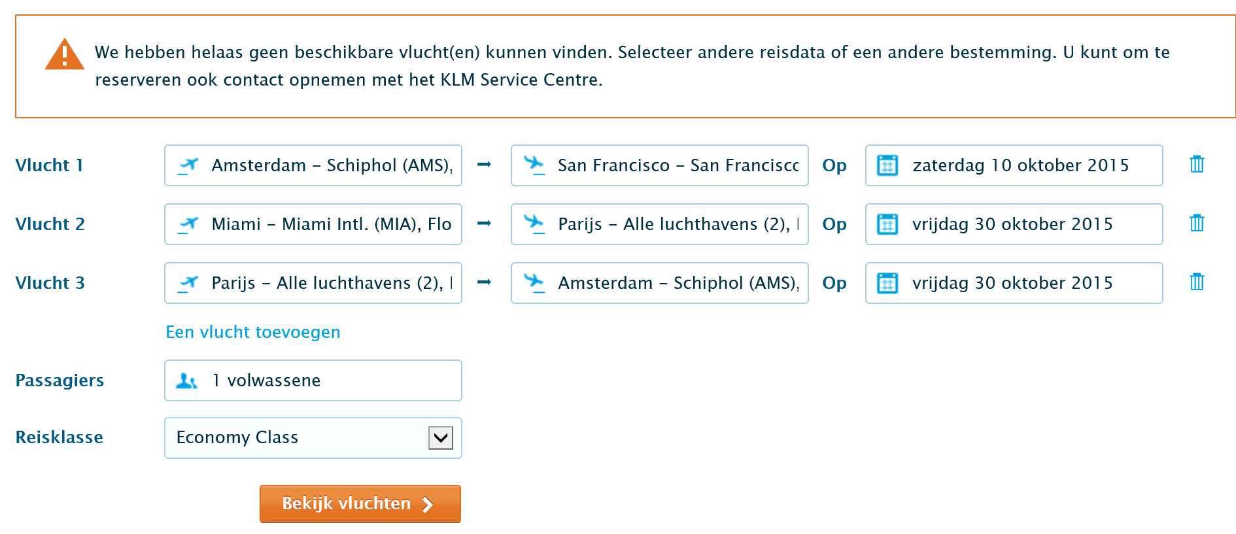1236x534 pixels.
Task: Open date picker showing zaterdag 10 oktober 2015
Action: (1020, 165)
